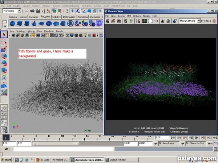Viewport: 218px width, 163px height.
Task: Switch to the Curves shelf tab
Action: [23, 17]
